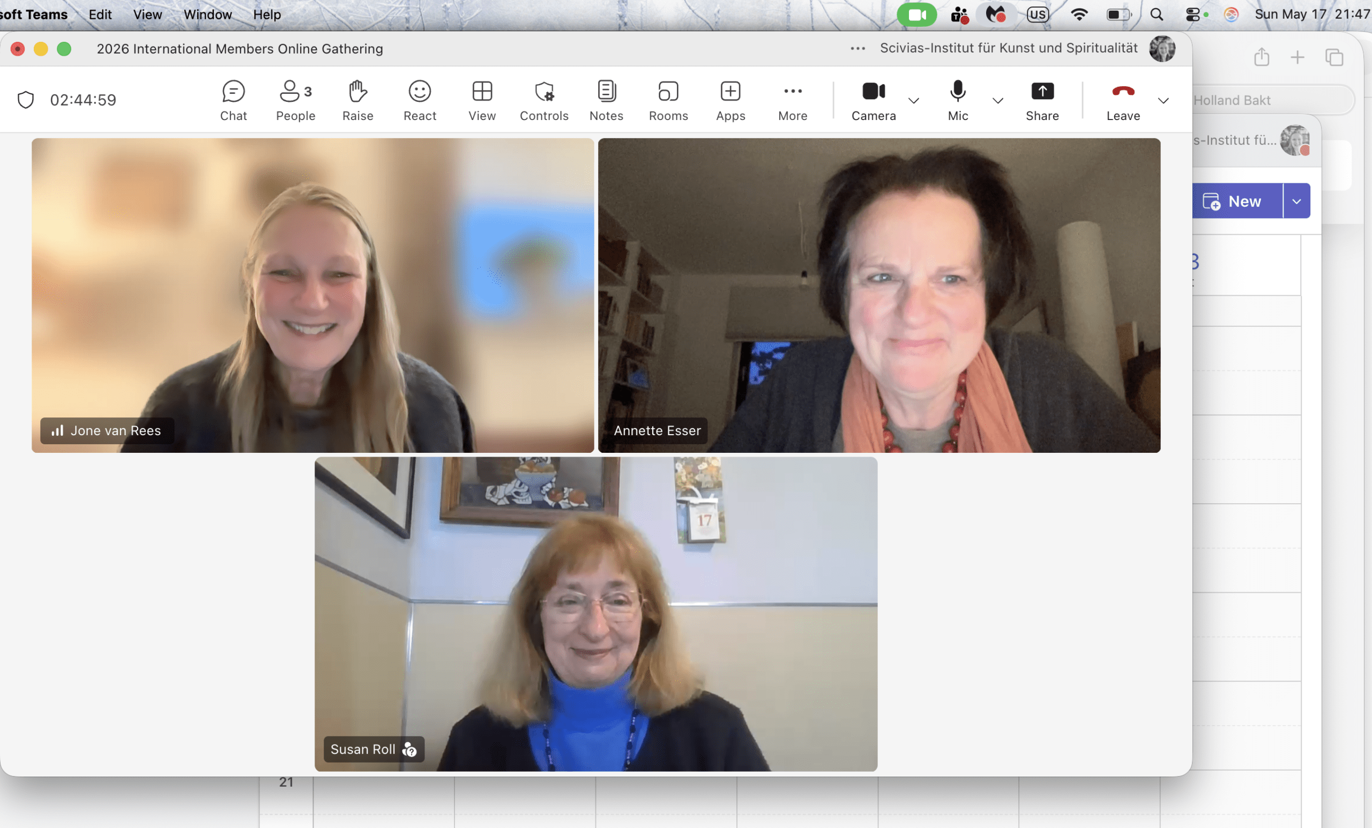Open Spotlight search in menu bar
This screenshot has width=1372, height=828.
[1157, 14]
